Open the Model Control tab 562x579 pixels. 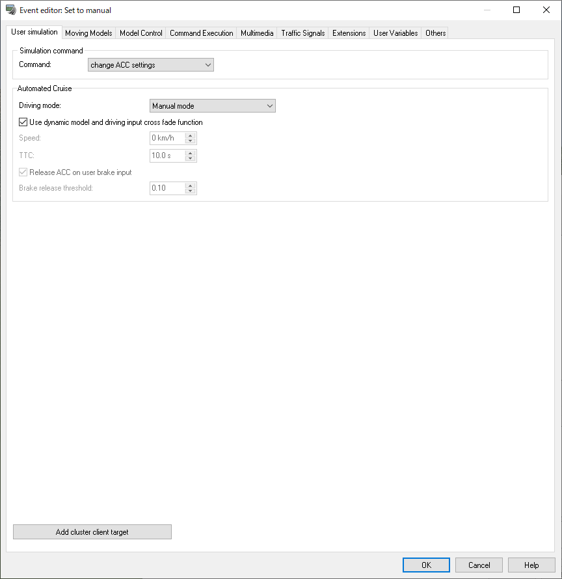(x=140, y=33)
